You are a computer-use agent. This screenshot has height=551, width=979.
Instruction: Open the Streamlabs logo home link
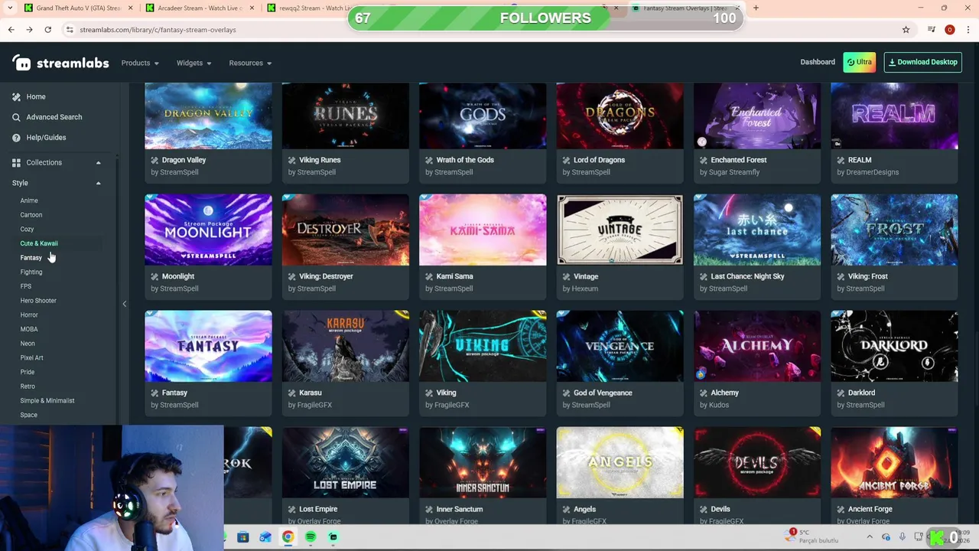[60, 63]
